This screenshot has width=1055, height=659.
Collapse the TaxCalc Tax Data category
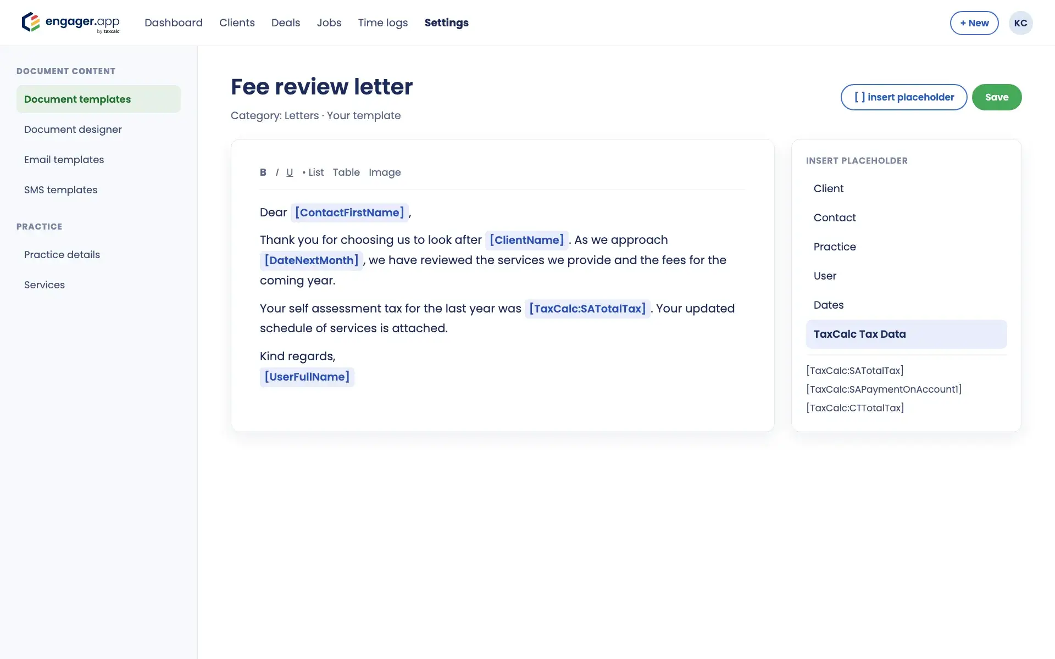point(906,334)
